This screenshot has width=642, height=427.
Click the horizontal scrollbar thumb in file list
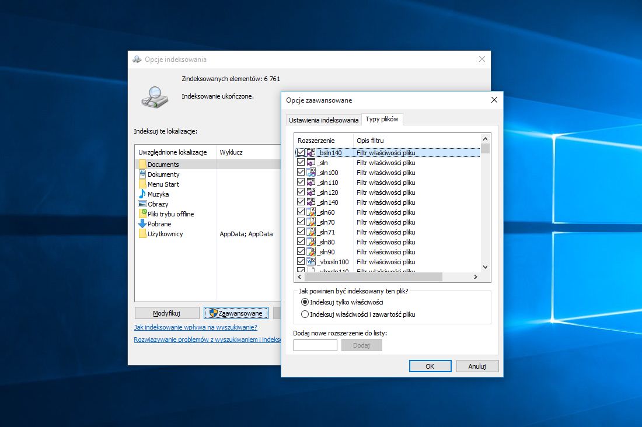(x=374, y=276)
